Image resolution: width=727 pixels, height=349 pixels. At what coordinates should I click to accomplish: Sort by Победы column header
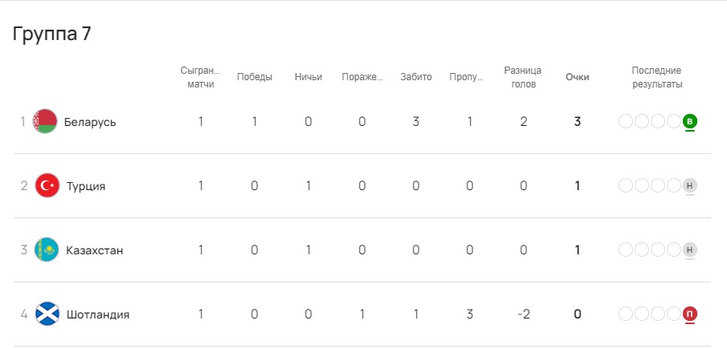pyautogui.click(x=255, y=77)
